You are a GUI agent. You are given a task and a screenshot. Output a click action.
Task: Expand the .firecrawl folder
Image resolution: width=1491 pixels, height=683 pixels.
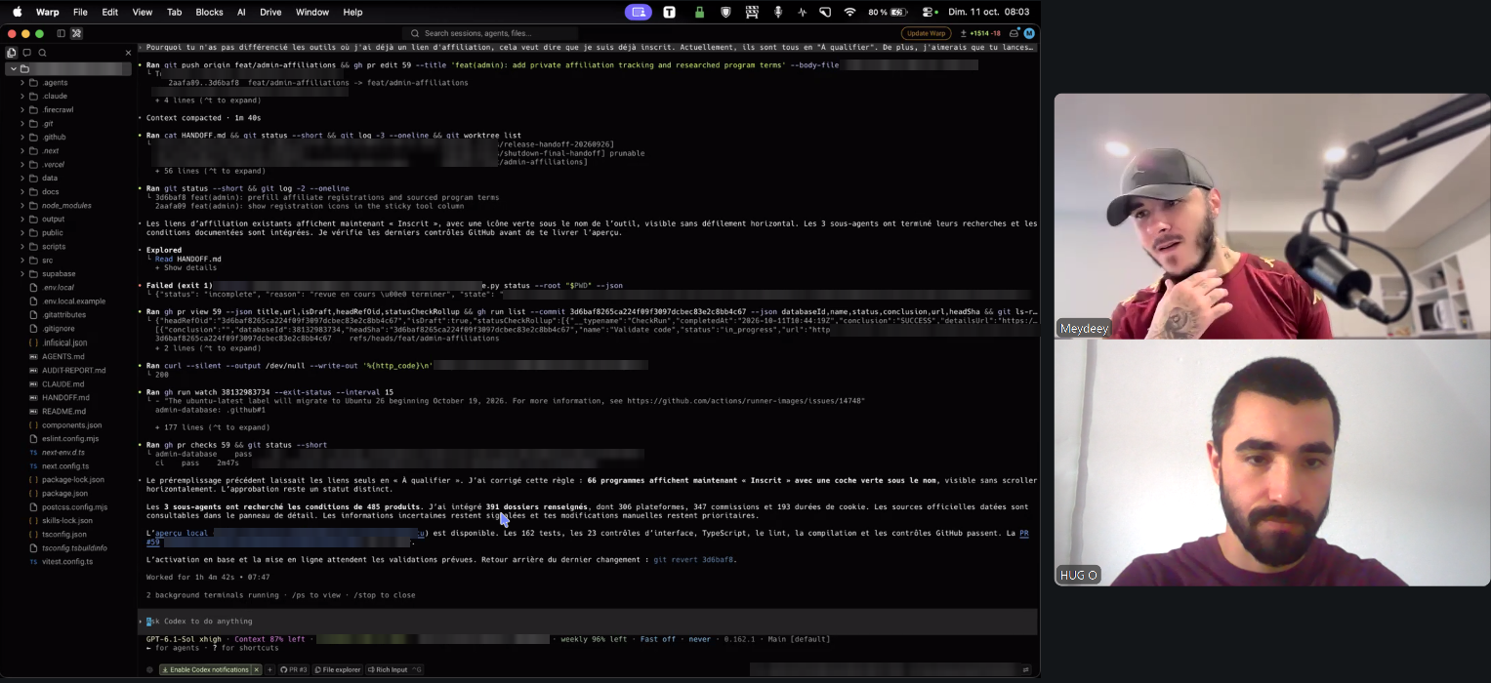coord(22,110)
